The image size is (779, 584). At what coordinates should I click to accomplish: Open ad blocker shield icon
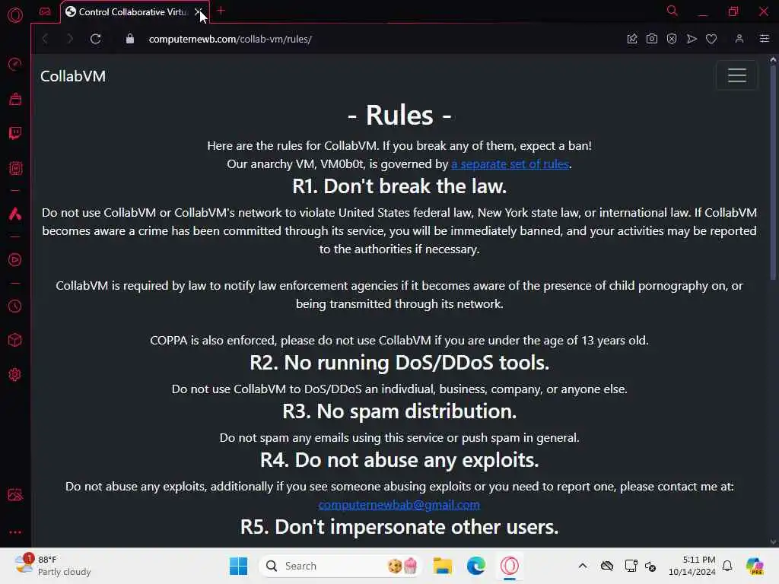pyautogui.click(x=672, y=39)
